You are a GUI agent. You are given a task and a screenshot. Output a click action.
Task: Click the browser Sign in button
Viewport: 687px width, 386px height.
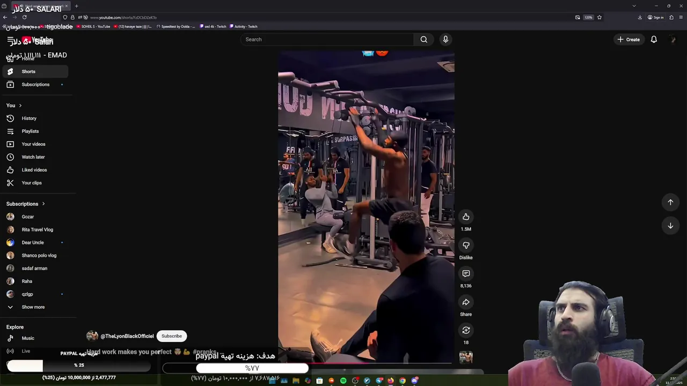656,17
